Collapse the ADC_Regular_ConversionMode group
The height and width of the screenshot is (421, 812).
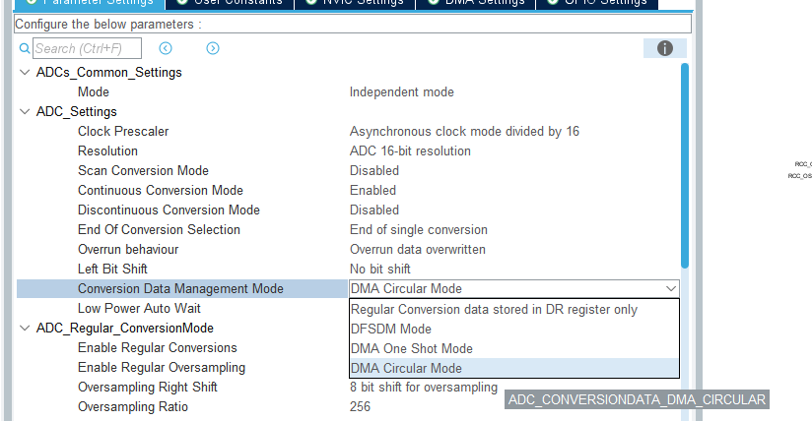point(25,329)
